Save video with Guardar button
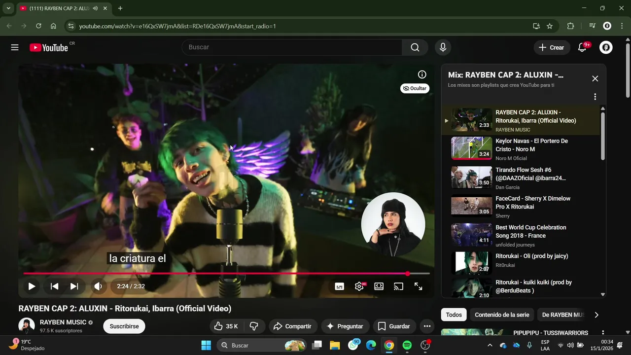 pos(394,326)
